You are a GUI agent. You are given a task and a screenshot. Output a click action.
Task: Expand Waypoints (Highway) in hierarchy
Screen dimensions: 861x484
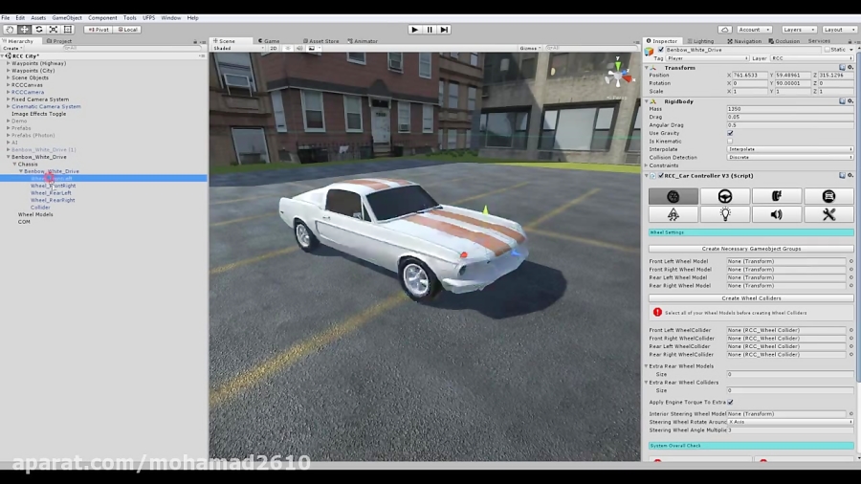pos(9,63)
